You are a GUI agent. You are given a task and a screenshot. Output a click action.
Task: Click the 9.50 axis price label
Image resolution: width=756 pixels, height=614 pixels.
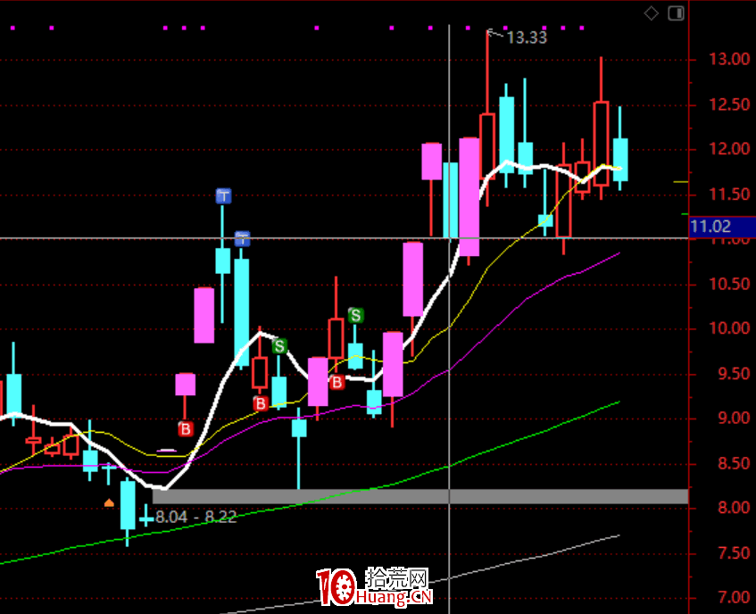pos(734,374)
